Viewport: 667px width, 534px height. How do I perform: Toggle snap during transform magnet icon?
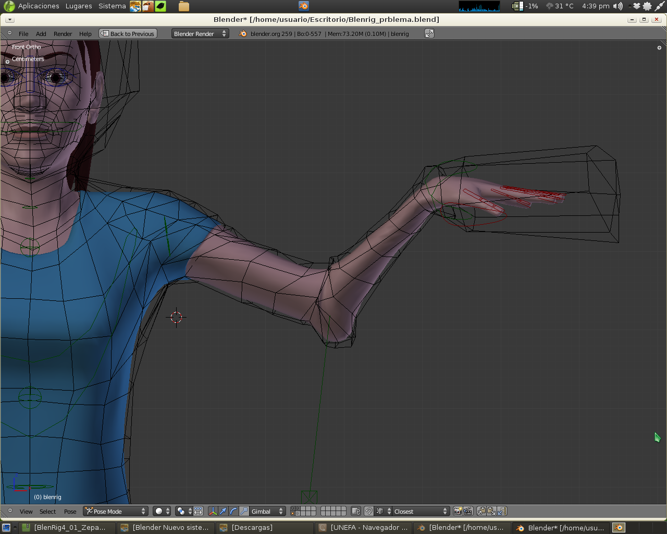tap(369, 511)
